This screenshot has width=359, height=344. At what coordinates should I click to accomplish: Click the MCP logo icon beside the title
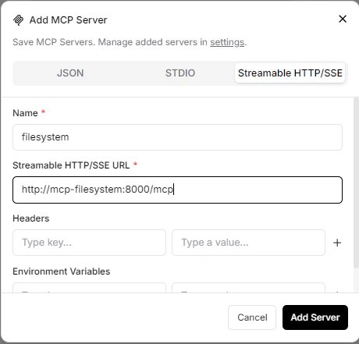tap(18, 20)
